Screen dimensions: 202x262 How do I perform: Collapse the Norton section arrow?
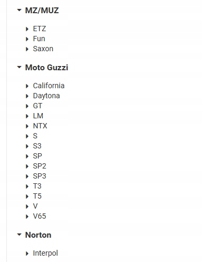[x=19, y=235]
